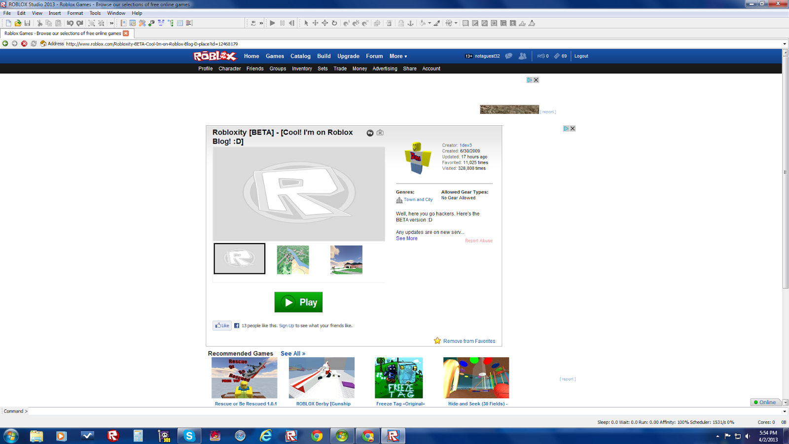789x444 pixels.
Task: Open the View menu
Action: 37,13
